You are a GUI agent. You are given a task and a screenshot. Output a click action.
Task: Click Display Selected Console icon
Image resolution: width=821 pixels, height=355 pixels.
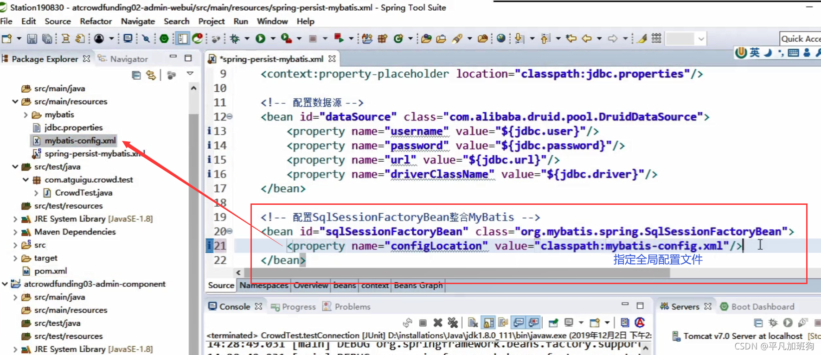569,323
